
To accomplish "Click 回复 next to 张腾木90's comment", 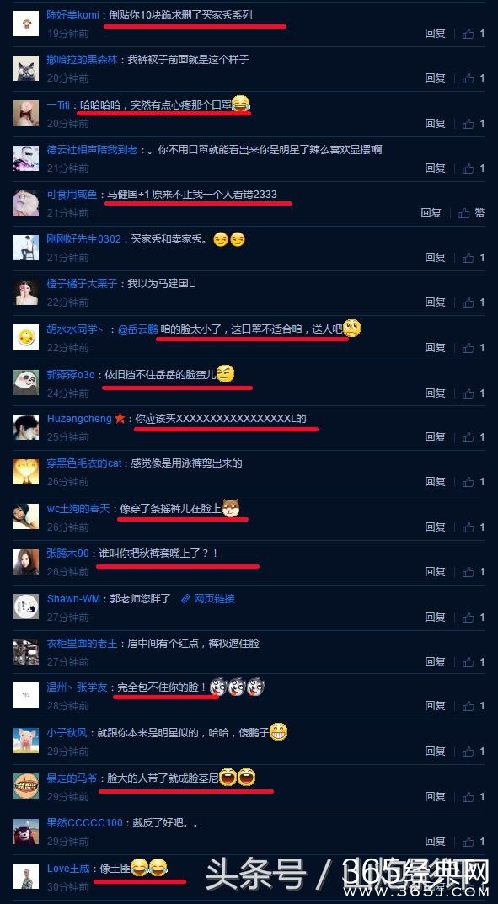I will tap(435, 571).
